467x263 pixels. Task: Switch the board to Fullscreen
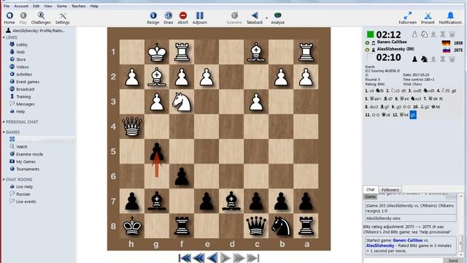(x=407, y=18)
